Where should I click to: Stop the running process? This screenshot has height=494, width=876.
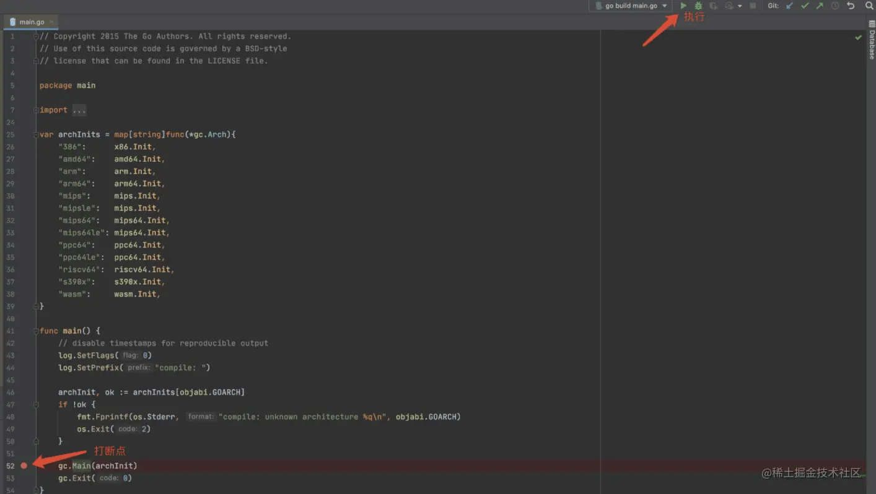click(x=753, y=6)
